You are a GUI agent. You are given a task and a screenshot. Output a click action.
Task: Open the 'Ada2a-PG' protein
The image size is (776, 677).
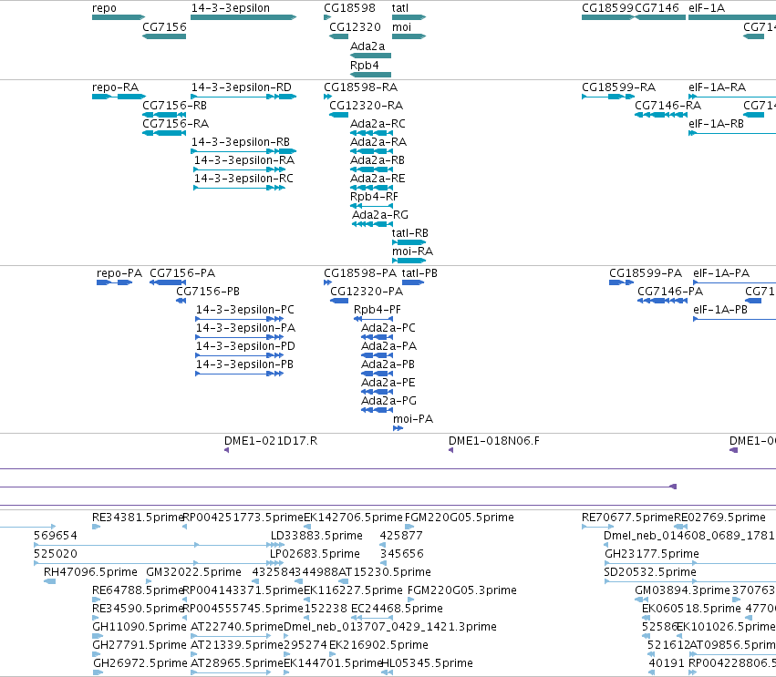click(x=389, y=401)
